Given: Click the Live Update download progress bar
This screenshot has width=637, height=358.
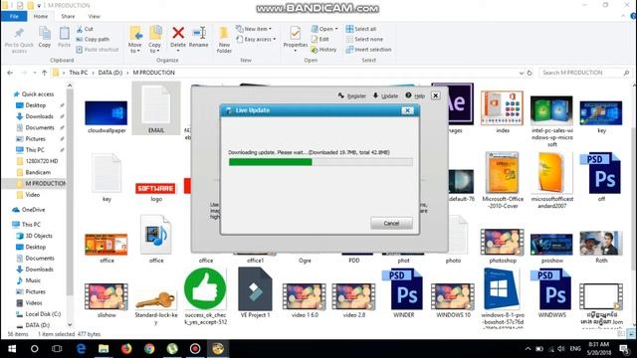Looking at the screenshot, I should click(320, 162).
